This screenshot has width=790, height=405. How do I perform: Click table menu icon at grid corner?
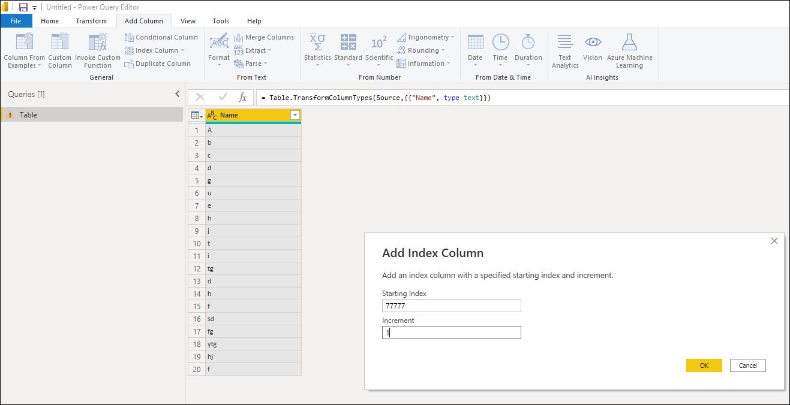coord(197,115)
